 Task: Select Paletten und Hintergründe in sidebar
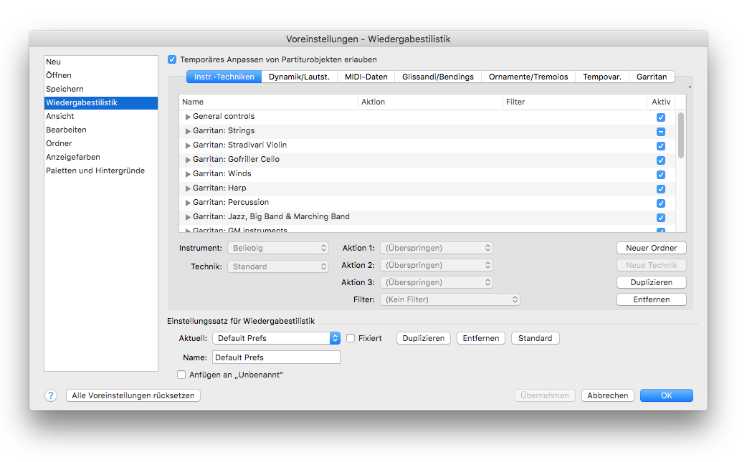[x=100, y=170]
